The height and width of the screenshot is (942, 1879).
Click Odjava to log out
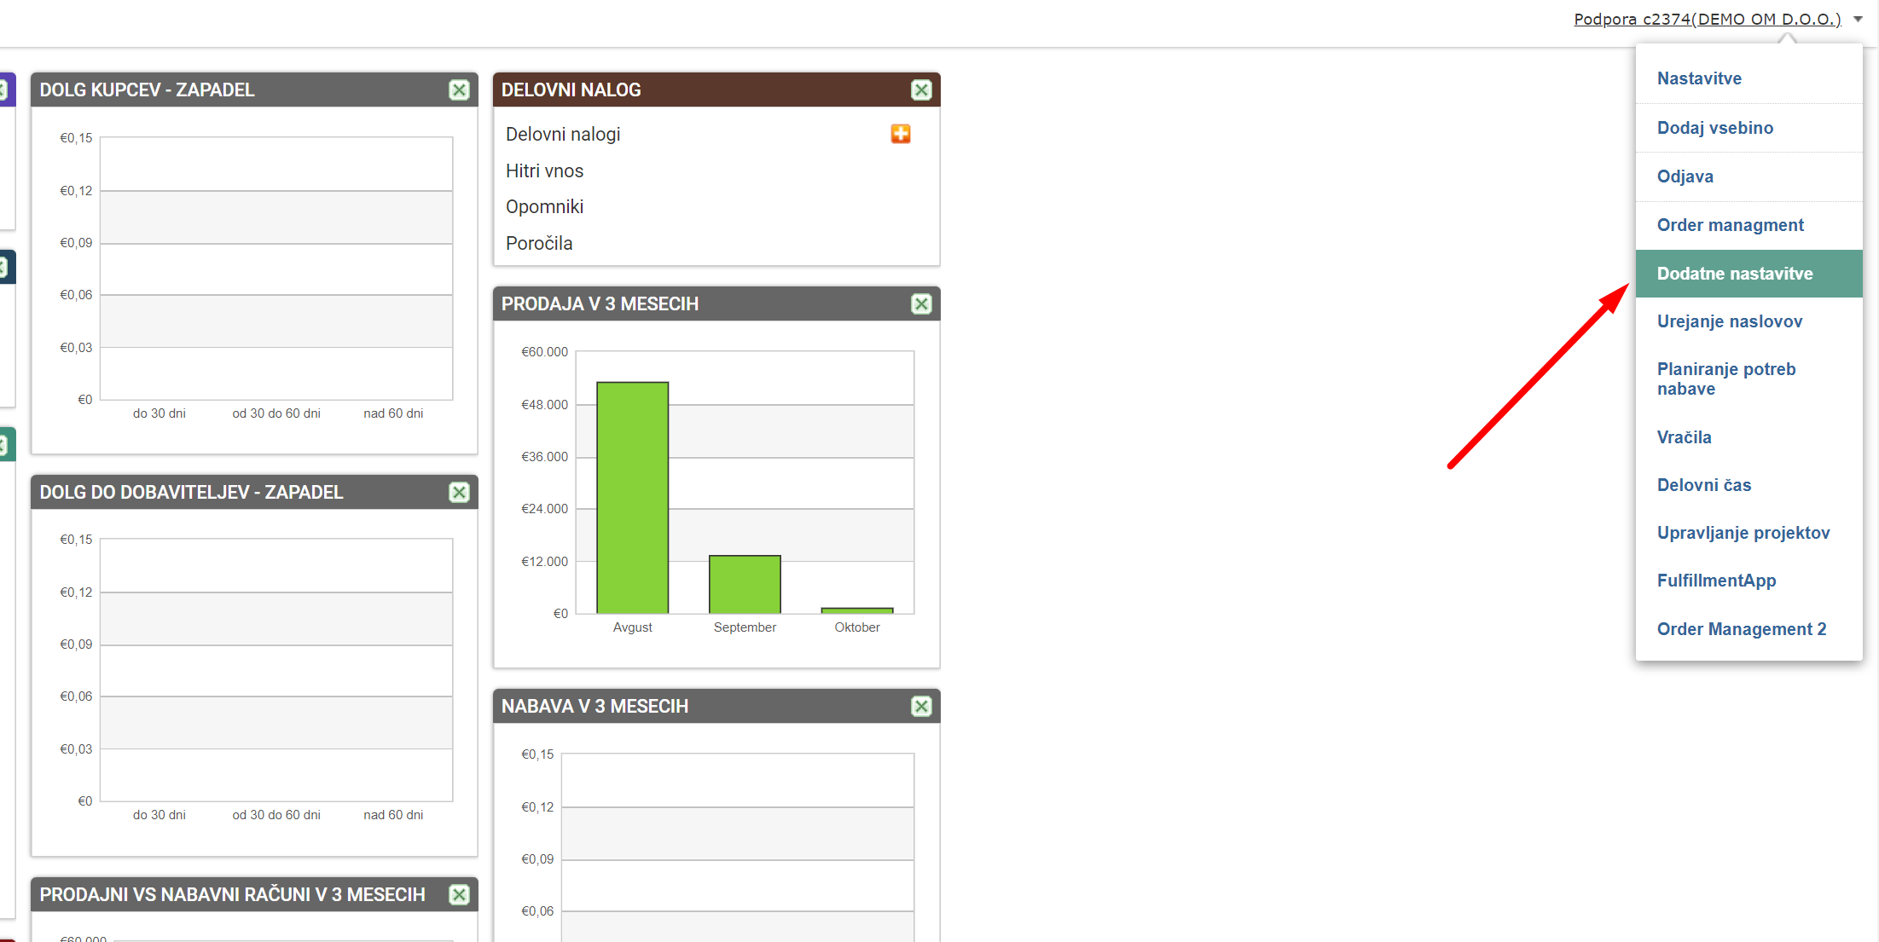1685,176
